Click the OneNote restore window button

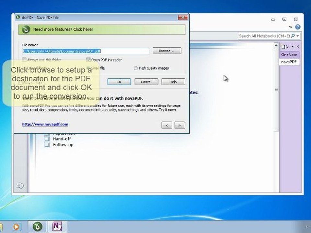pos(284,19)
